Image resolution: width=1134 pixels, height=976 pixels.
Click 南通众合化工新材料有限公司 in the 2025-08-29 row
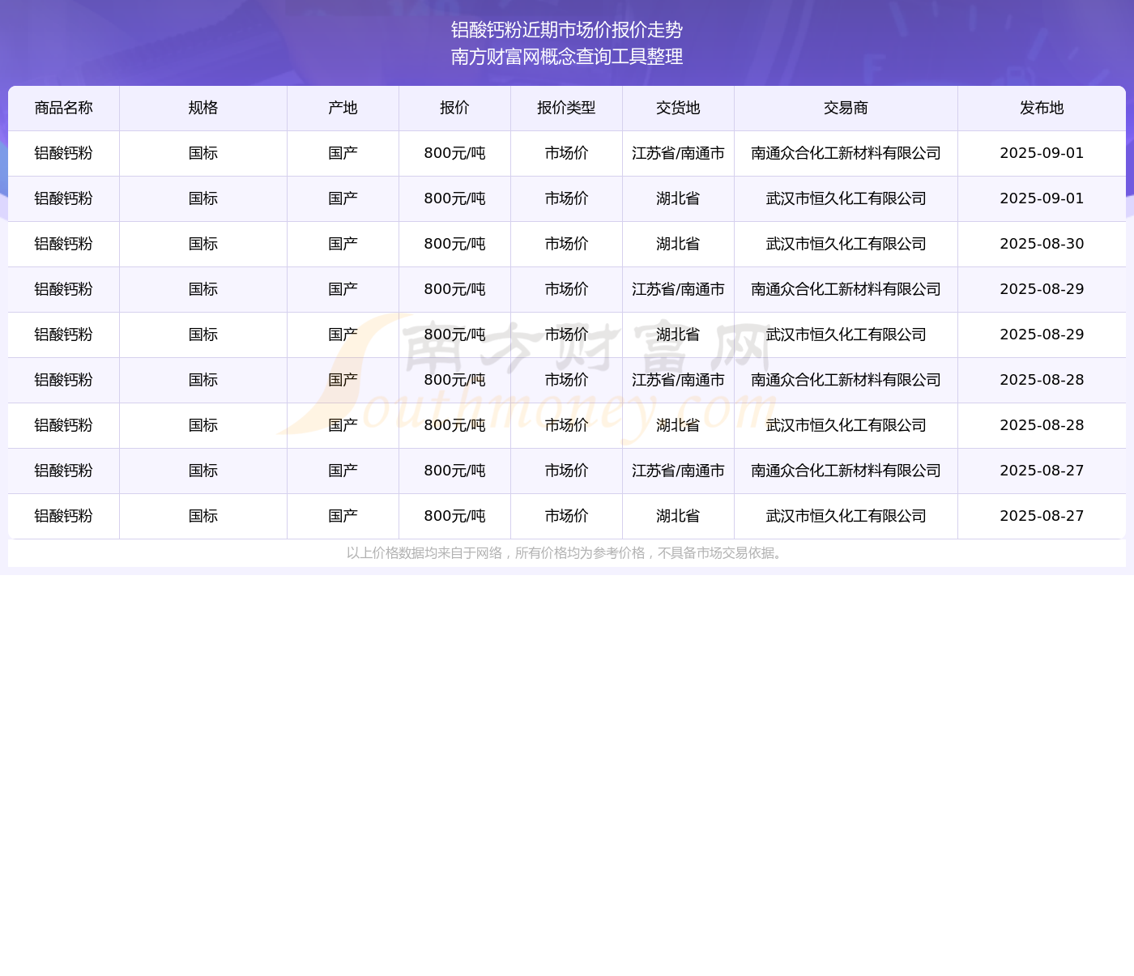(x=846, y=289)
